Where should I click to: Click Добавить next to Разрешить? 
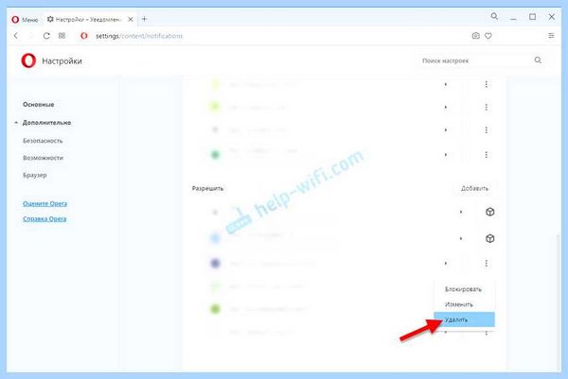click(x=474, y=188)
